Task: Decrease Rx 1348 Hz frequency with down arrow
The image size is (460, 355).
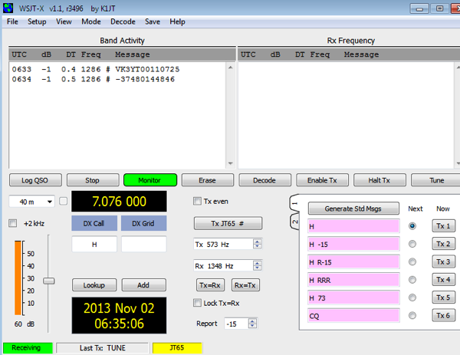Action: [258, 268]
